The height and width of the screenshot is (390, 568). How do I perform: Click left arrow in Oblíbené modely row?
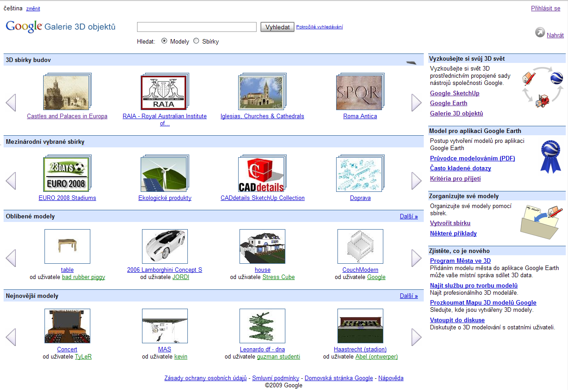(11, 258)
